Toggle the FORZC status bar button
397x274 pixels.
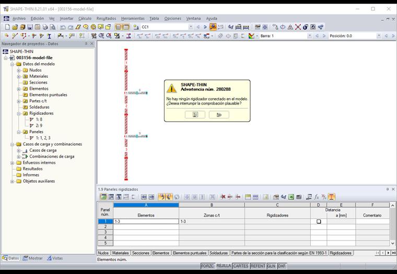[x=207, y=266]
